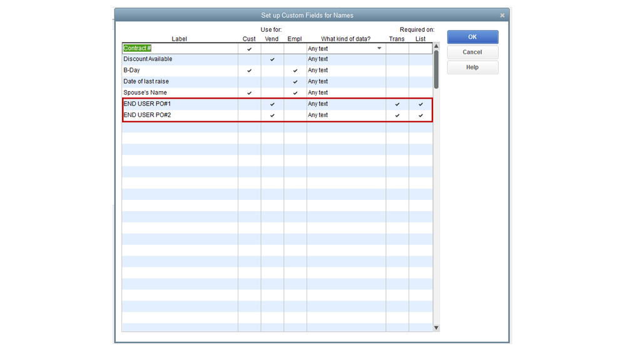
Task: Click List required cell for Spouse's Name
Action: coord(420,92)
